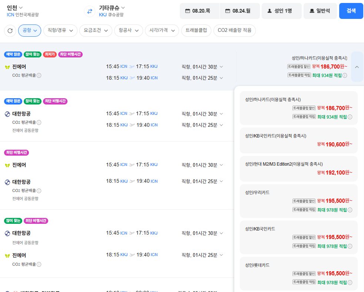364x292 pixels.
Task: Click the ICN 인천국제공항 airport label
Action: 23,15
